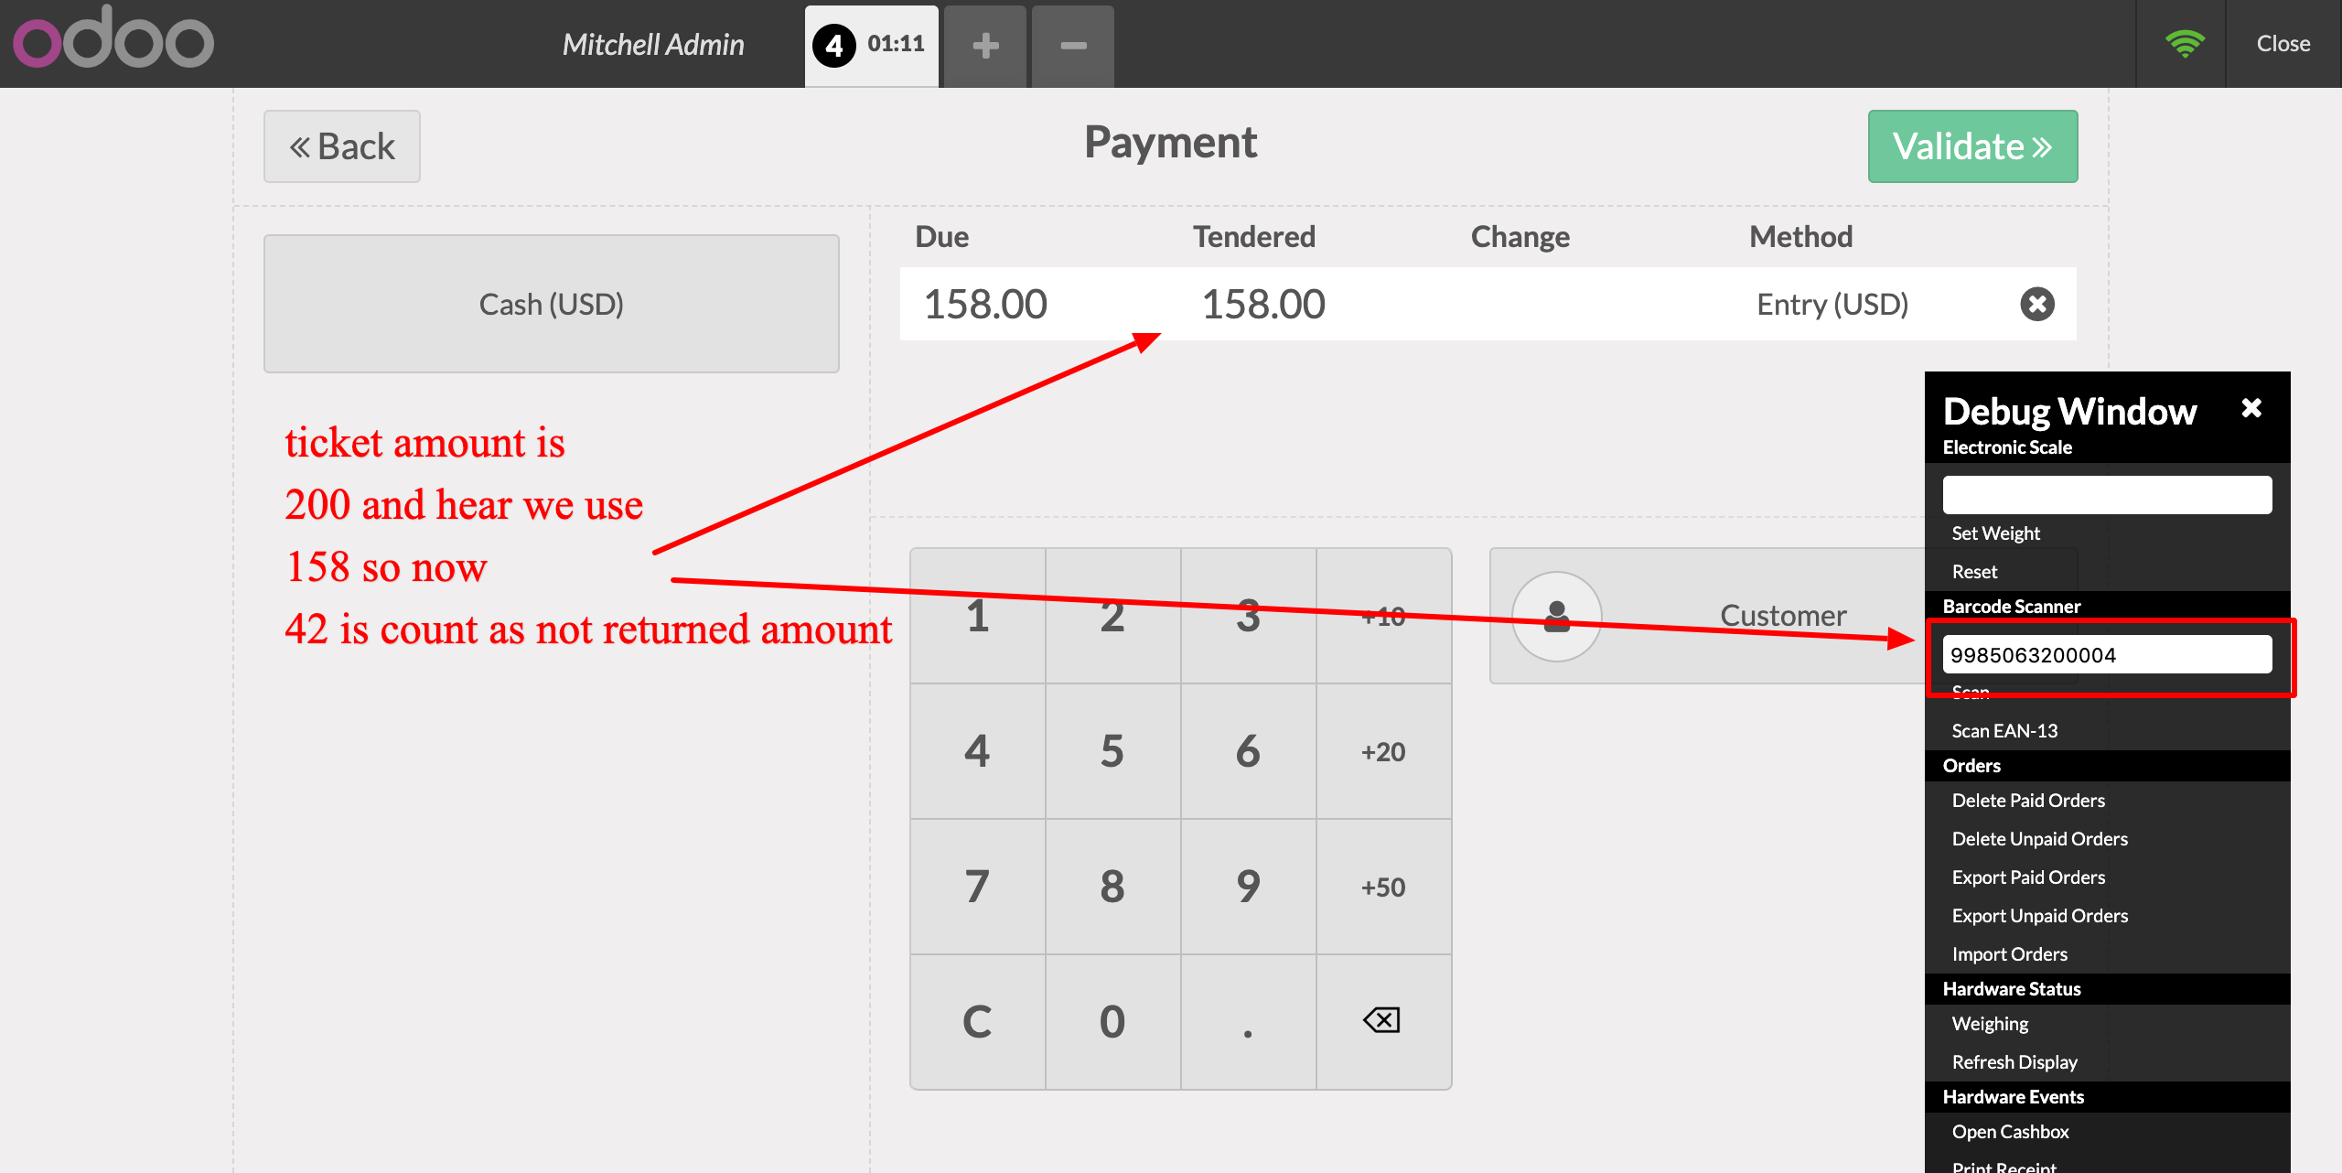Remove current order with minus icon

click(x=1072, y=46)
